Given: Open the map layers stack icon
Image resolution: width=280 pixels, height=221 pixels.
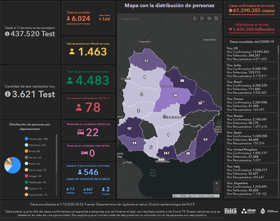Looking at the screenshot, I should point(209,18).
